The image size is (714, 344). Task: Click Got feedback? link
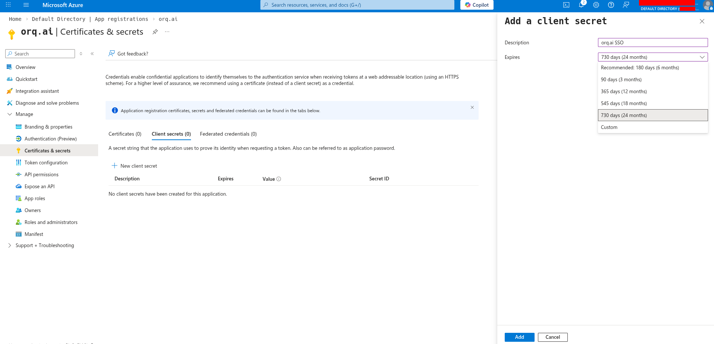[128, 54]
